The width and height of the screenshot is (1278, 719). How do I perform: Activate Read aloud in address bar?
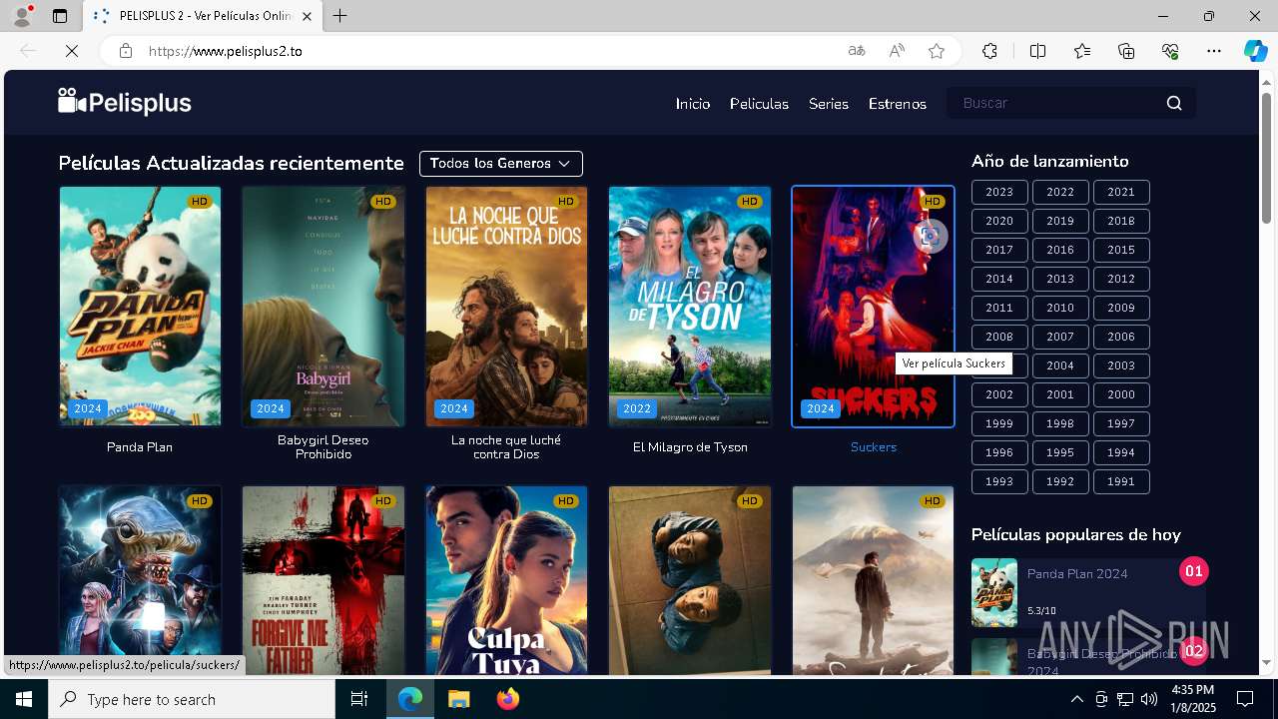pos(897,51)
